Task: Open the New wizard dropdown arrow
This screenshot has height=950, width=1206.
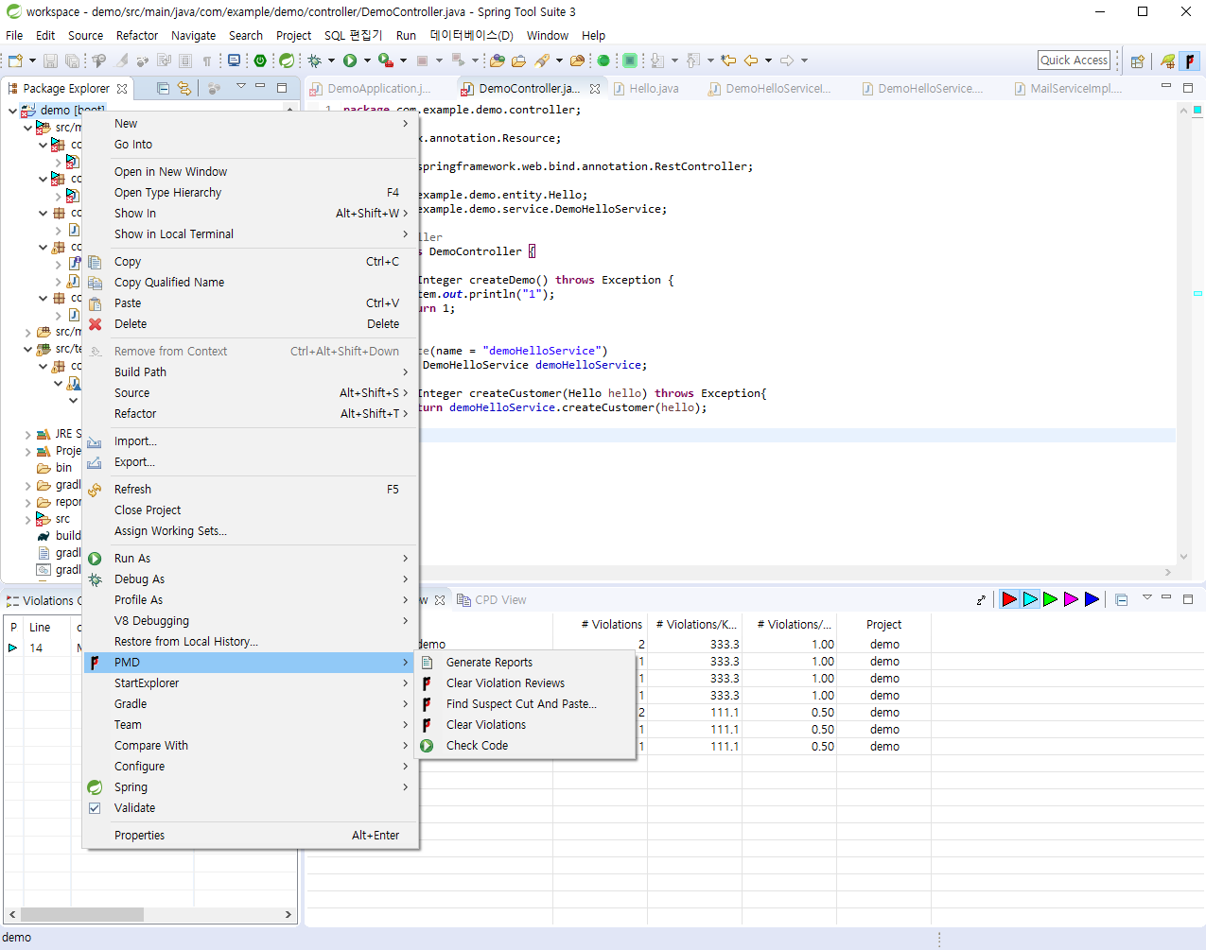Action: tap(32, 60)
